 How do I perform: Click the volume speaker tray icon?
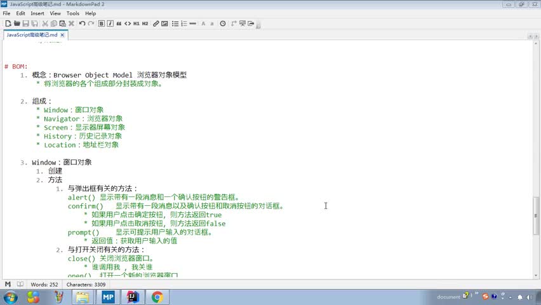(530, 297)
